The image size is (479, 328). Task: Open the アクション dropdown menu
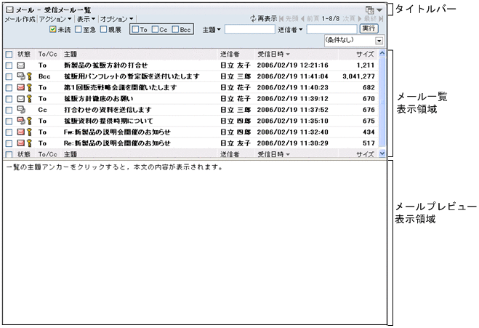55,19
